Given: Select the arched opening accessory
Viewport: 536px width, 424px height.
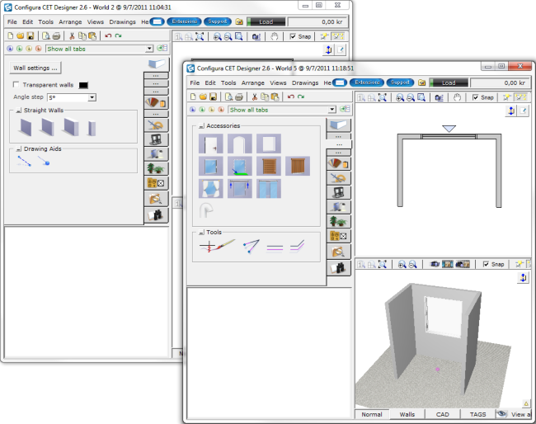Looking at the screenshot, I should 240,144.
